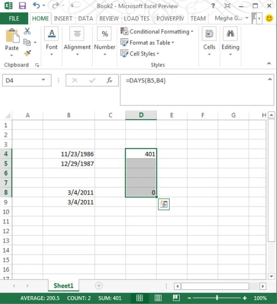This screenshot has width=277, height=304.
Task: Open the FILE tab
Action: pyautogui.click(x=14, y=18)
